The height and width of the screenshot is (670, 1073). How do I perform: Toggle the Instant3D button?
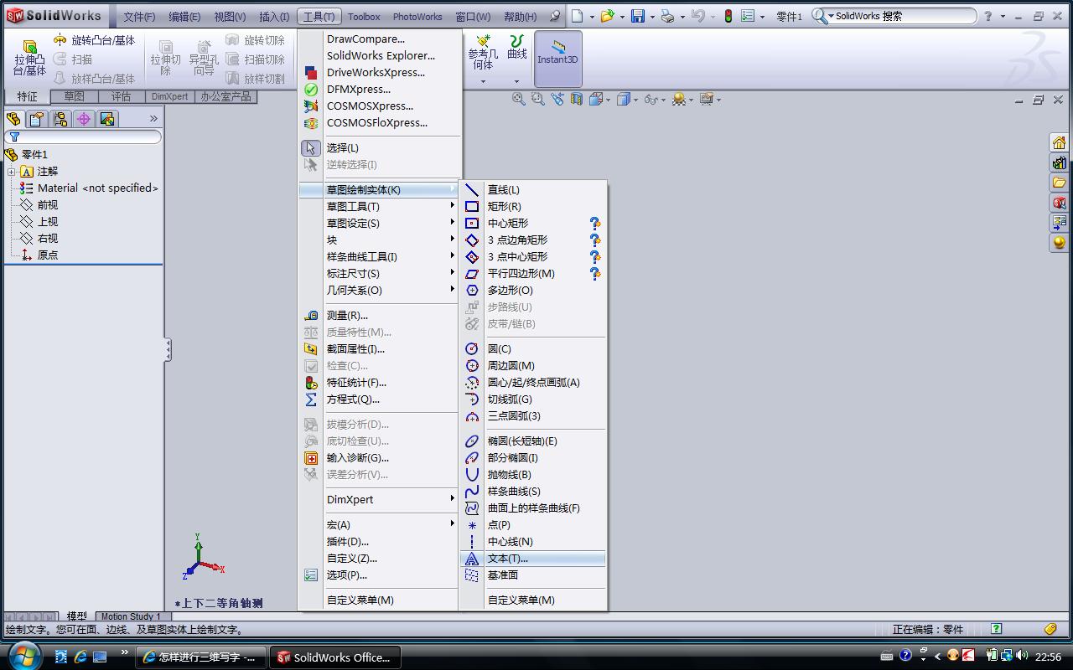(557, 59)
